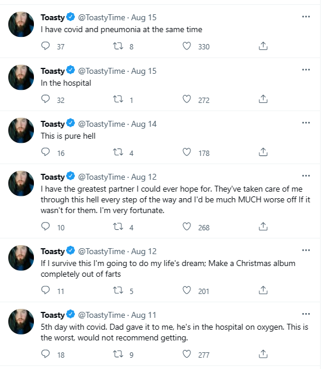
Task: Reply to the covid and pneumonia tweet
Action: click(45, 46)
